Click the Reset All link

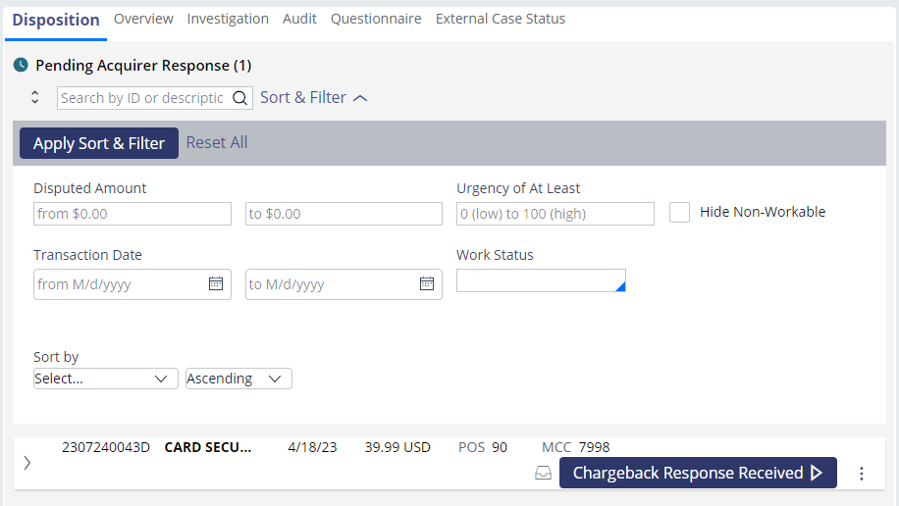coord(217,143)
